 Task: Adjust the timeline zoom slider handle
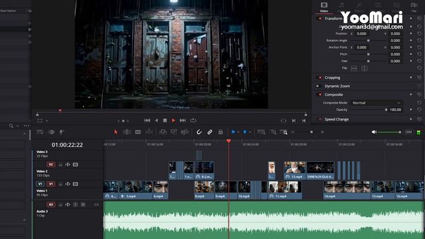pyautogui.click(x=311, y=132)
